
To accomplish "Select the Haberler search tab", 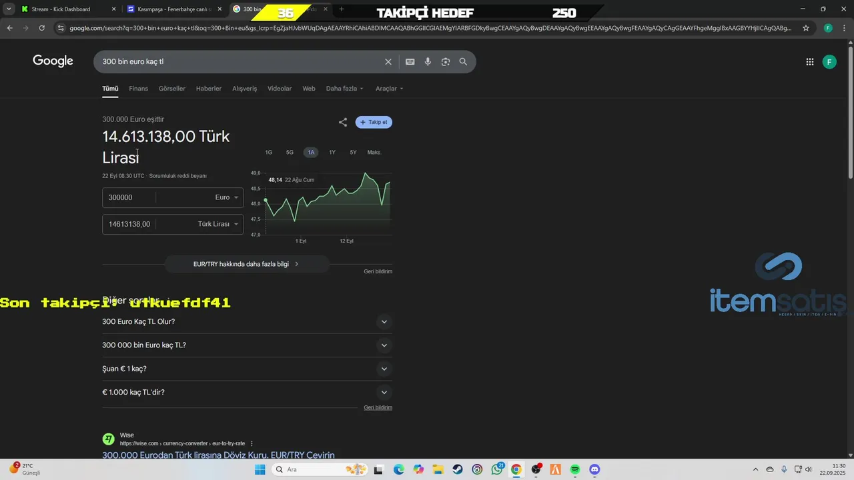I will coord(209,89).
